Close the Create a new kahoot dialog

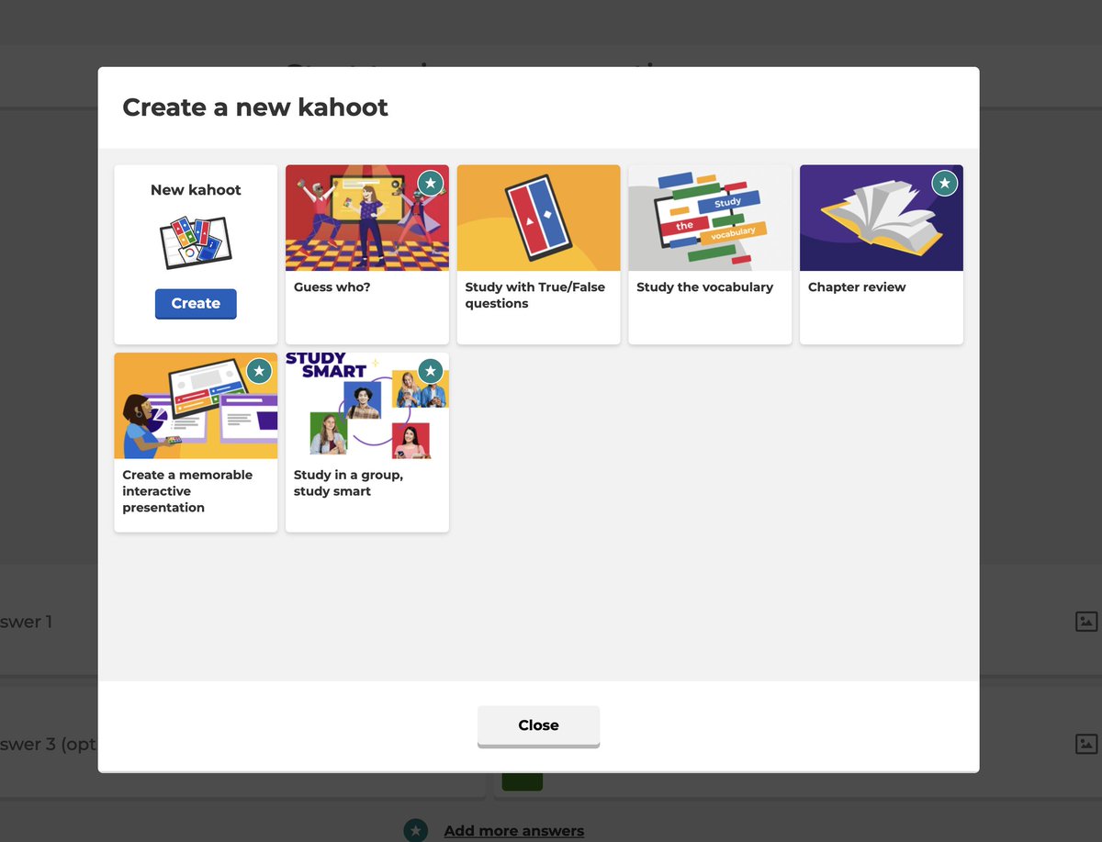538,724
